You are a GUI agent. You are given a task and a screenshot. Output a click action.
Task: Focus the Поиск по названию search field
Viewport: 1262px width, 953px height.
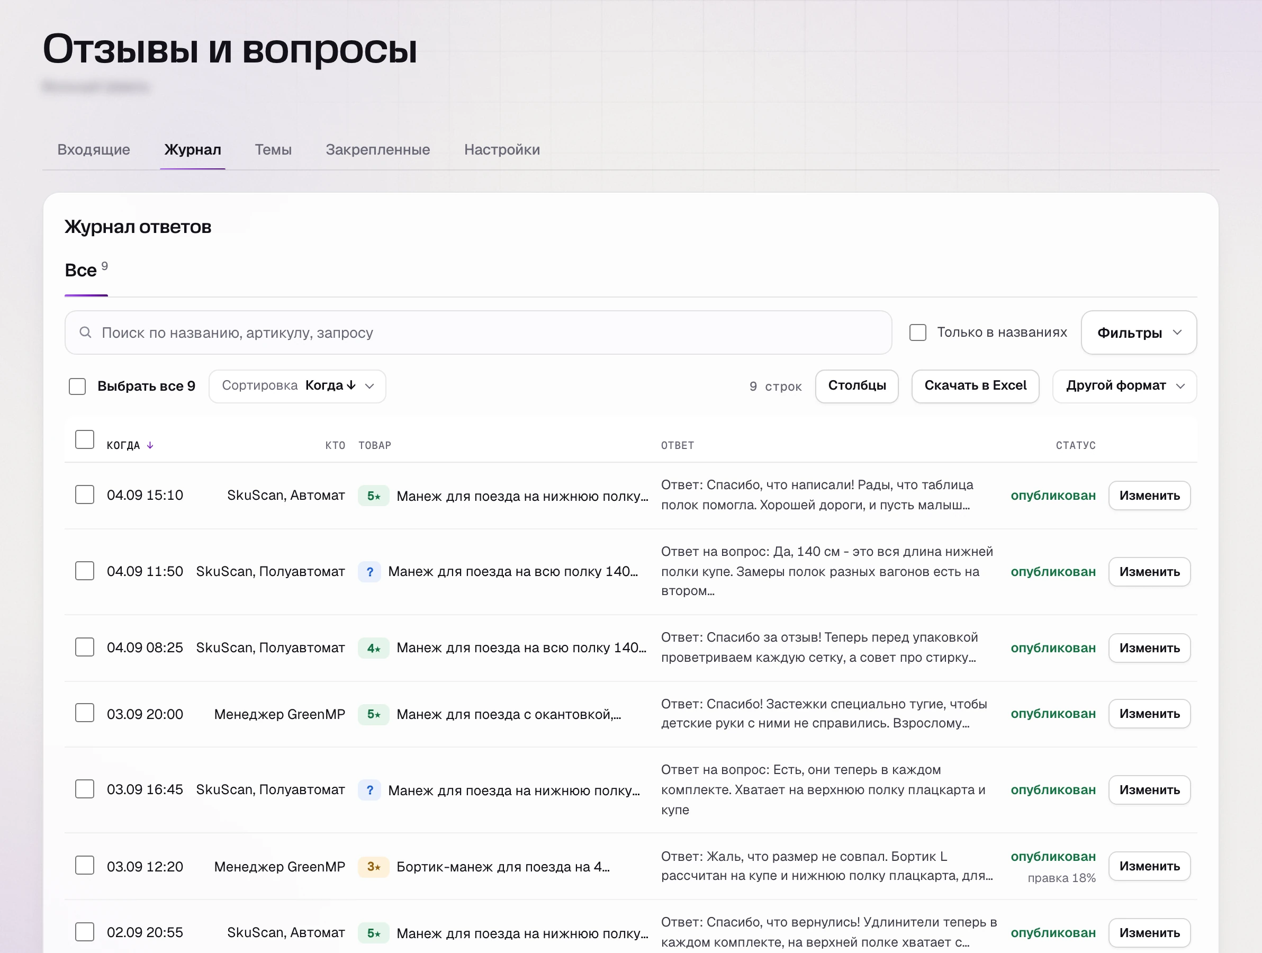[x=478, y=332]
